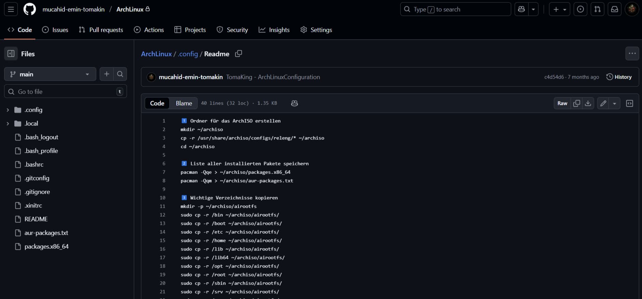
Task: Open pull requests icon in header
Action: (597, 9)
